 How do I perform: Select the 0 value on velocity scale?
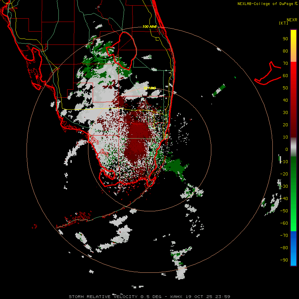click(x=287, y=149)
